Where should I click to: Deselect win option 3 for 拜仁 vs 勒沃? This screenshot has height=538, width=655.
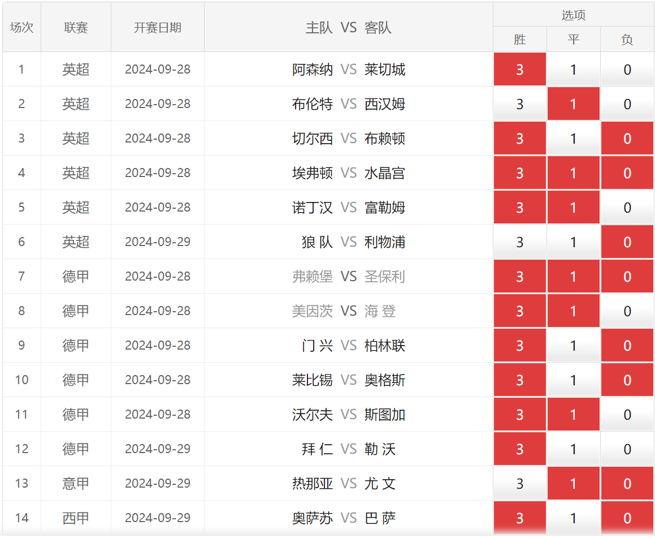click(520, 449)
